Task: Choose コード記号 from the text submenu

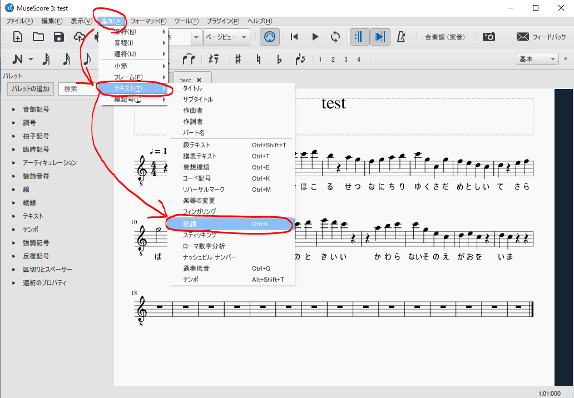Action: 231,178
